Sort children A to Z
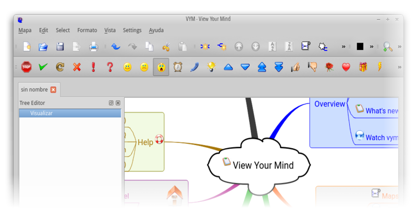Viewport: 417px width, 208px height. (x=272, y=47)
